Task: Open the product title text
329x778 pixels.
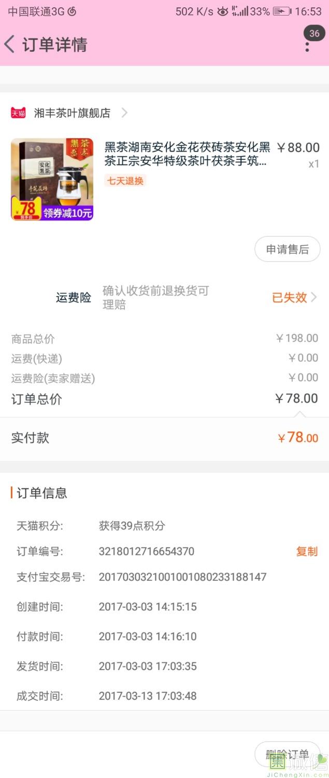Action: tap(187, 154)
